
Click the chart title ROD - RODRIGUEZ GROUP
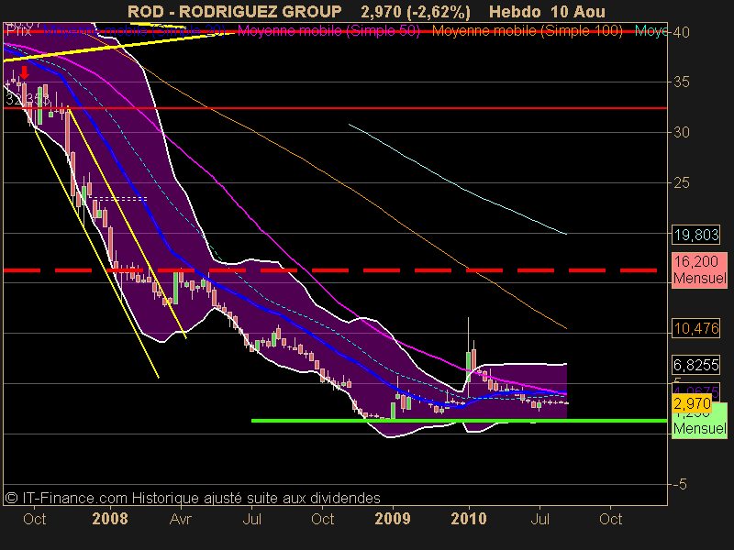(235, 11)
